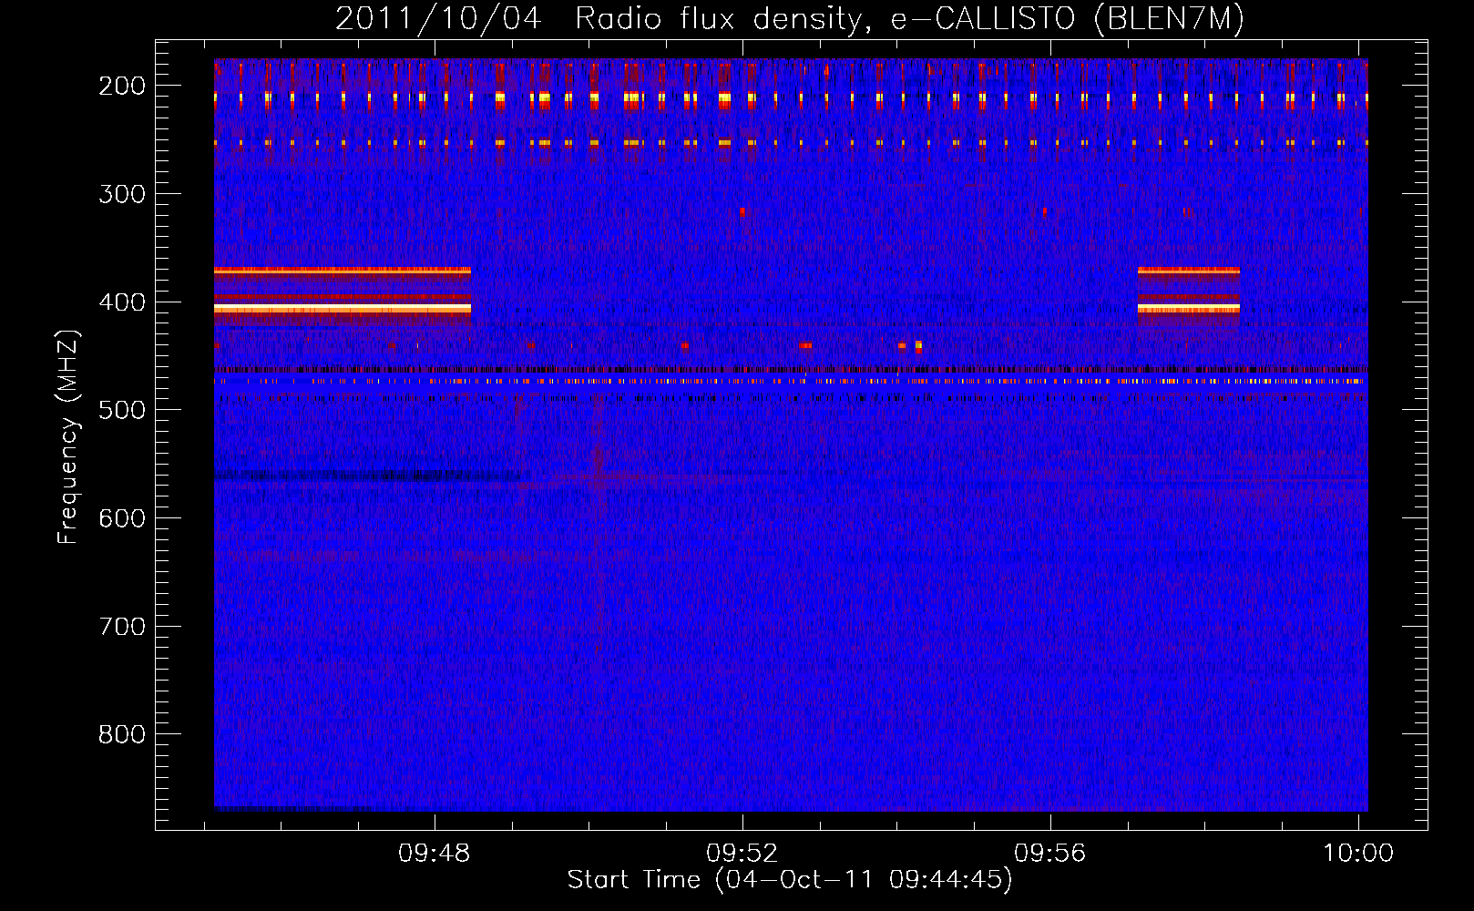Click the 600 frequency tick label
This screenshot has width=1474, height=911.
coord(122,518)
